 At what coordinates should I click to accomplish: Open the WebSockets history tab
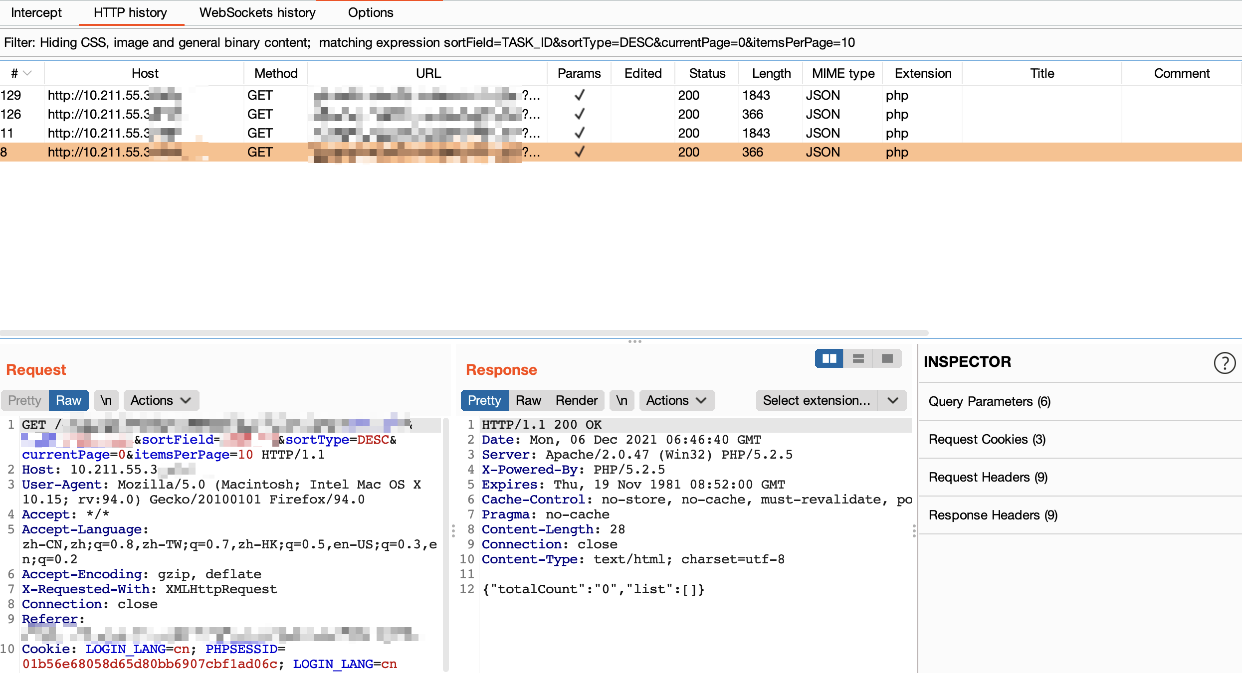point(257,12)
